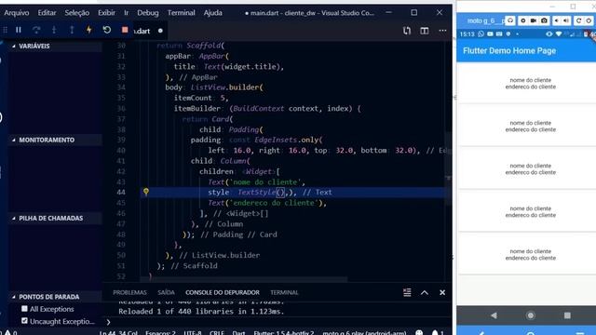This screenshot has width=596, height=335.
Task: Click the record icon in phone mirror toolbar
Action: [x=523, y=20]
